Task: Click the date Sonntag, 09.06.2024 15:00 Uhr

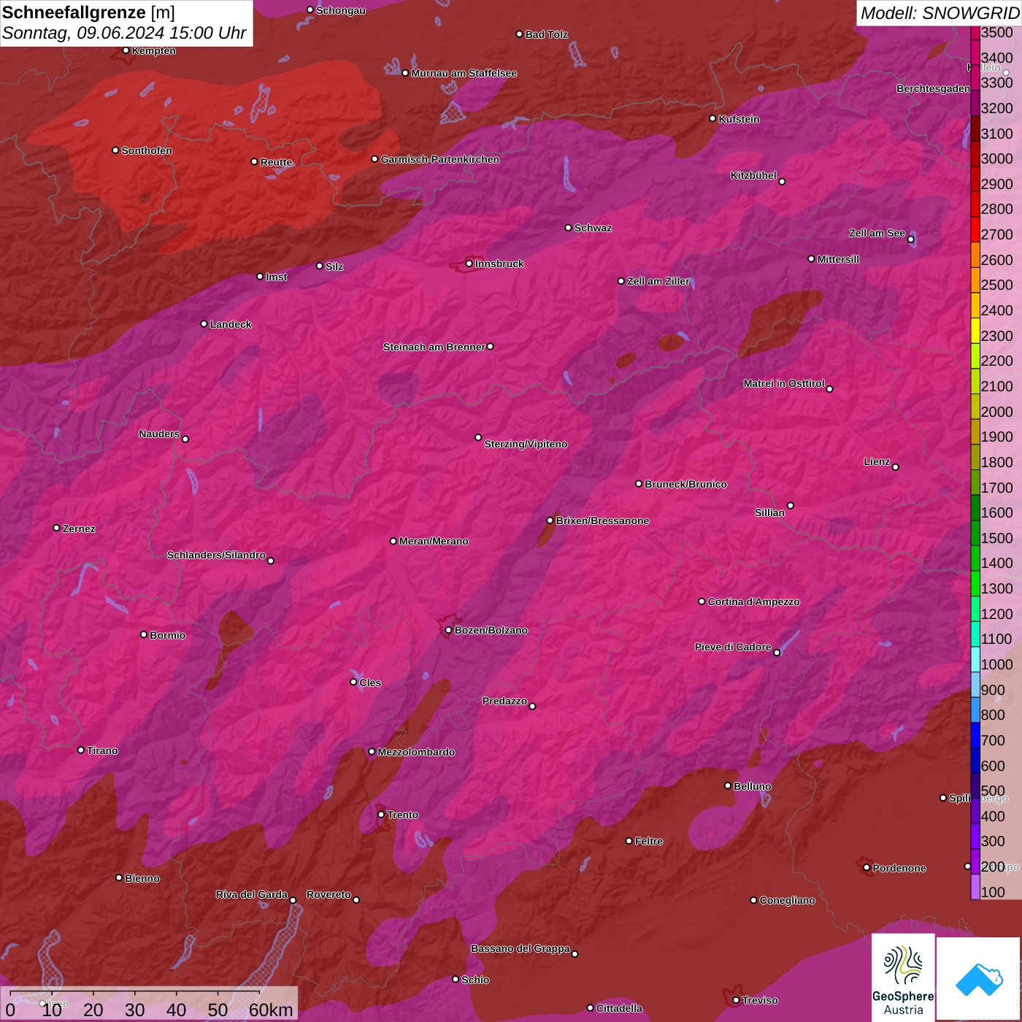Action: coord(124,34)
